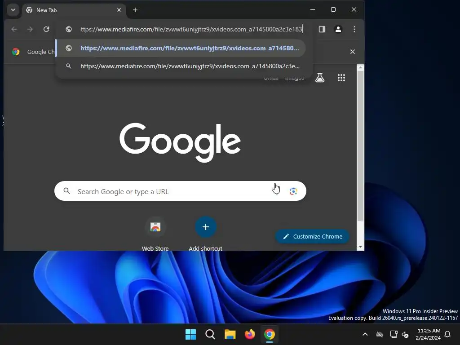Select the highlighted mediafire URL suggestion
Image resolution: width=460 pixels, height=345 pixels.
click(x=181, y=48)
